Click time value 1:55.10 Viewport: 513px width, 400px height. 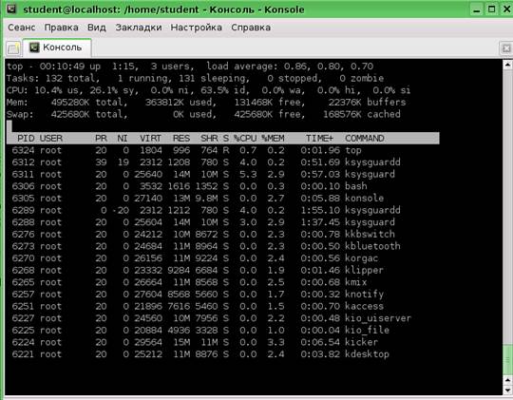(x=320, y=211)
